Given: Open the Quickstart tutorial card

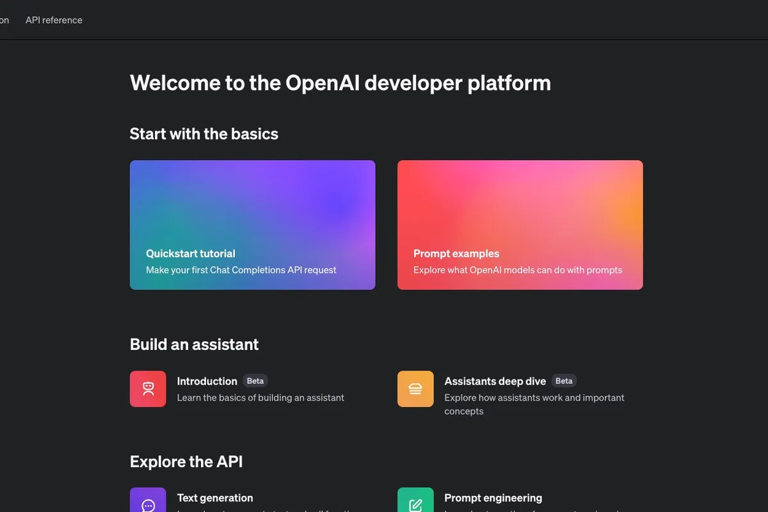Looking at the screenshot, I should coord(252,225).
